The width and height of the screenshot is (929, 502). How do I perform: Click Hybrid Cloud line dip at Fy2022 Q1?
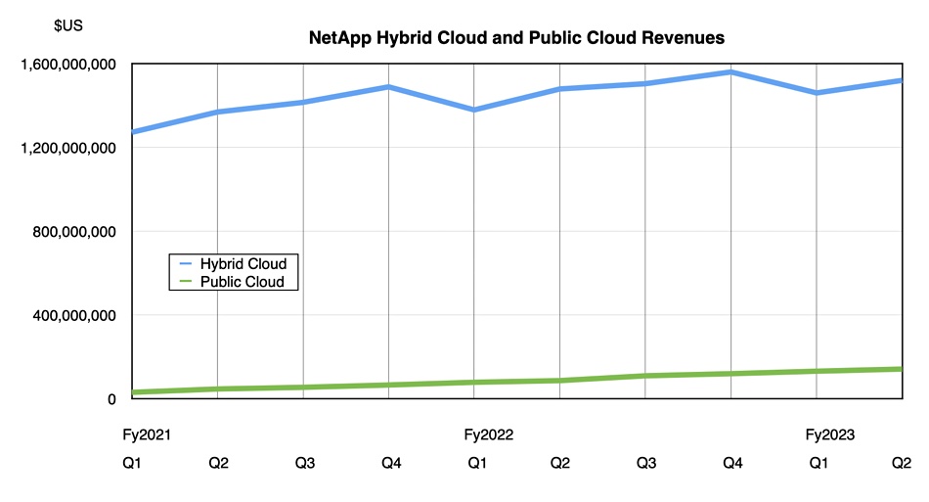tap(474, 110)
